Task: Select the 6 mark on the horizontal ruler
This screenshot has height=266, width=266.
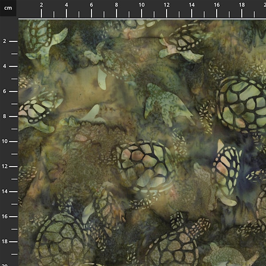Action: pyautogui.click(x=91, y=4)
